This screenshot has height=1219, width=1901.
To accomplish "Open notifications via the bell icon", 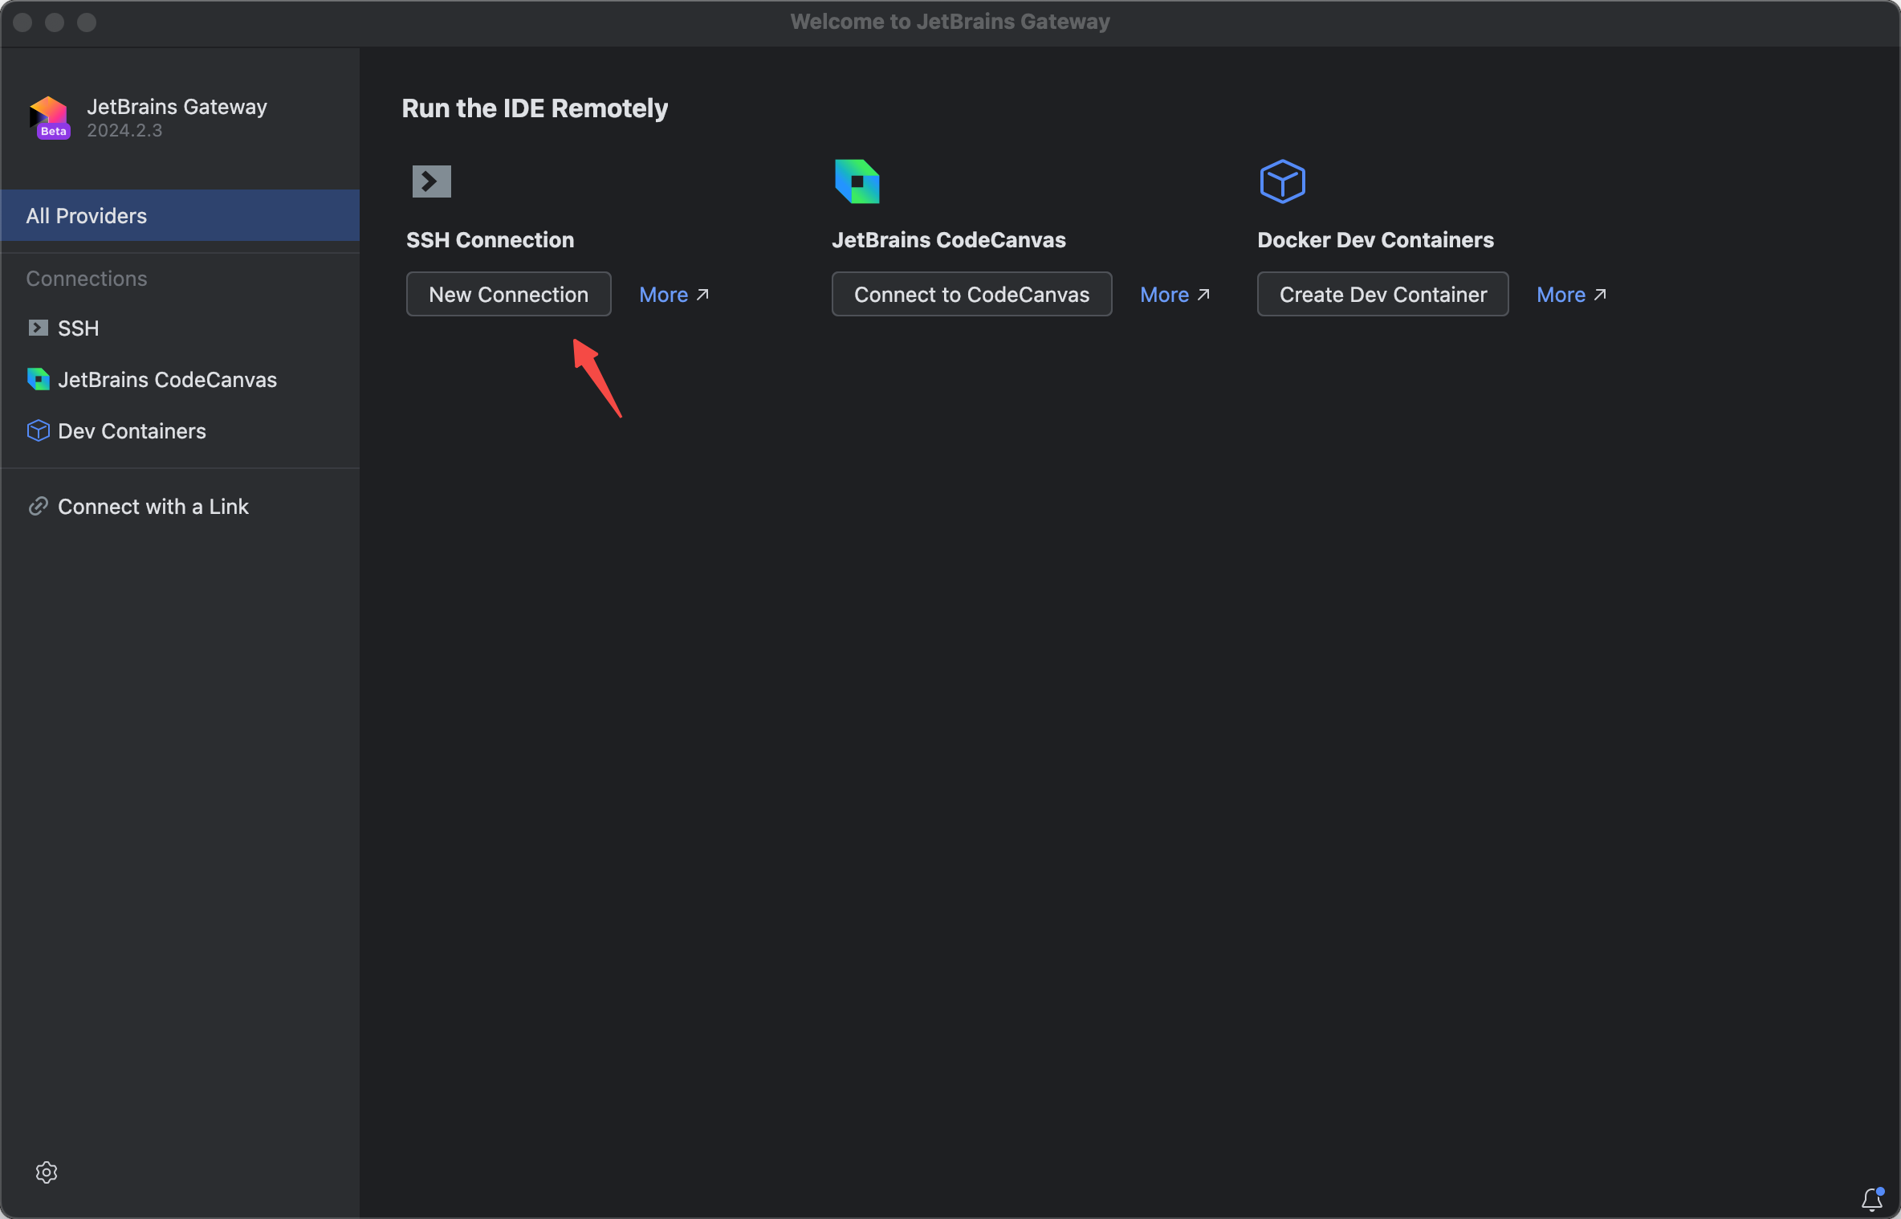I will [x=1872, y=1199].
